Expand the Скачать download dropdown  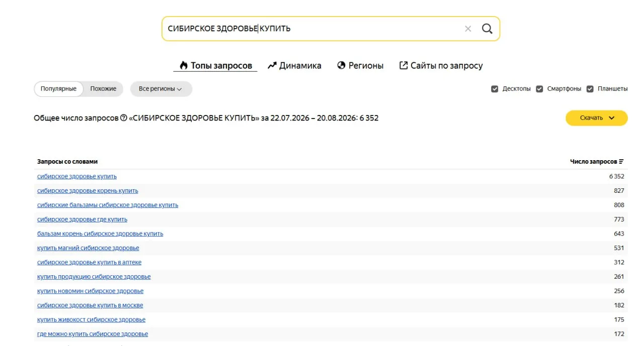coord(597,118)
